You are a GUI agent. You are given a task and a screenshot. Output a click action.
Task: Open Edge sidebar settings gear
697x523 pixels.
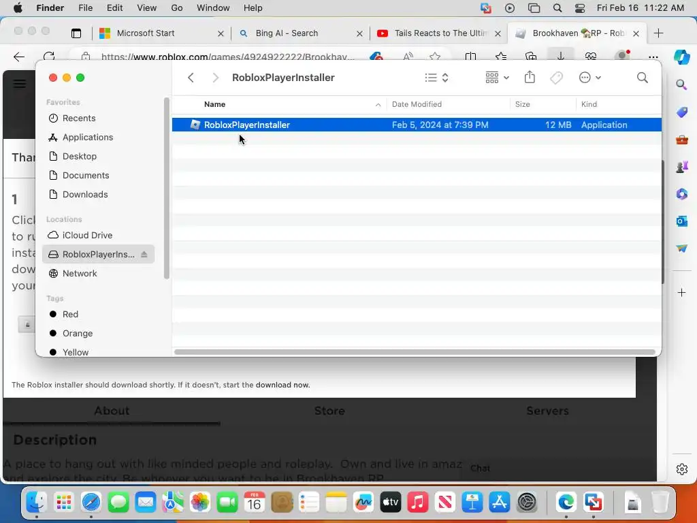(x=681, y=469)
